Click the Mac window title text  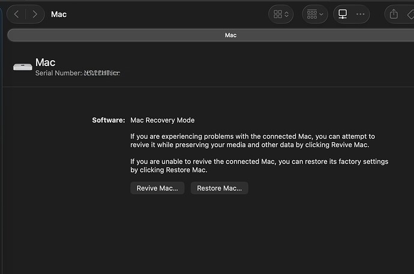59,14
